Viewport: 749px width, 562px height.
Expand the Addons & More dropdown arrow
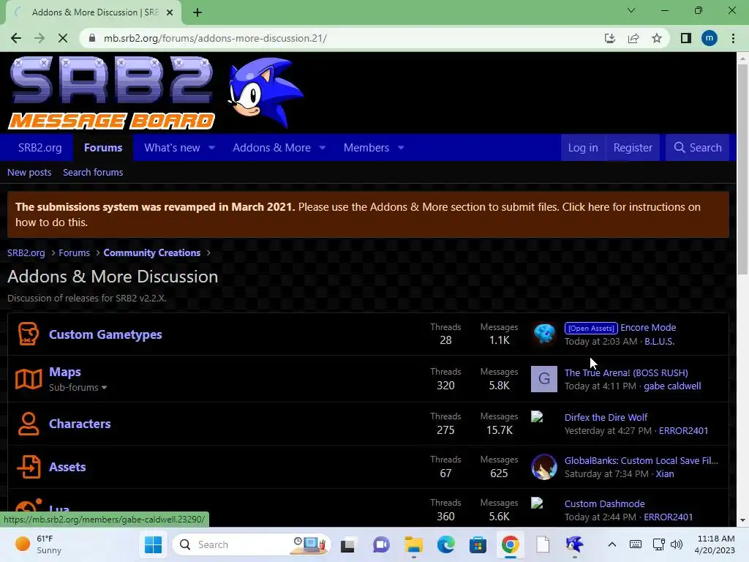click(x=323, y=148)
